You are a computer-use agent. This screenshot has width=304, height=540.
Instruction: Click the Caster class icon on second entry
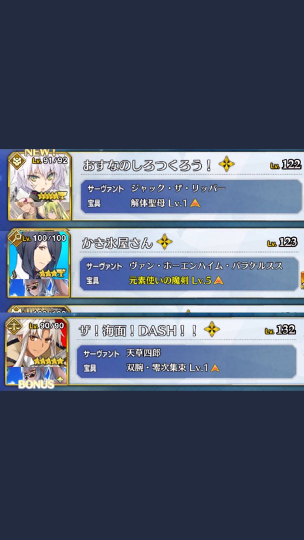pyautogui.click(x=15, y=238)
